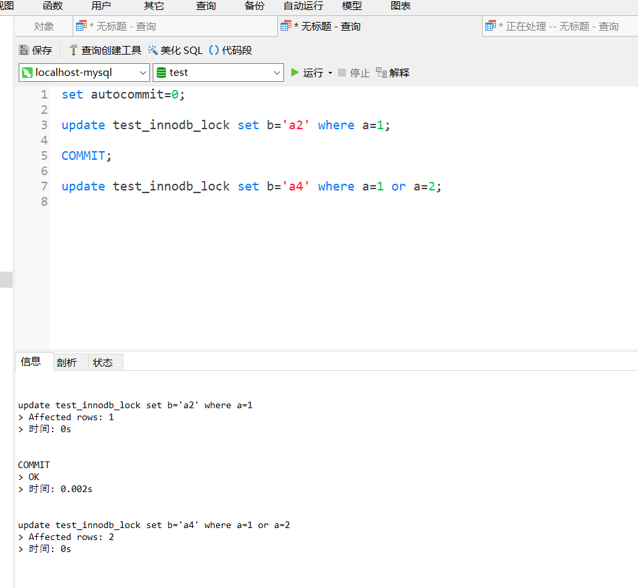Click the update statement with b='a4' in editor

[x=251, y=186]
